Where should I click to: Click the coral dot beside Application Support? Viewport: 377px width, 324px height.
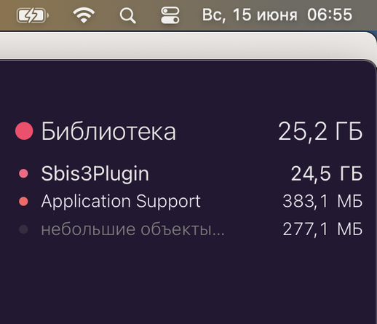point(23,202)
